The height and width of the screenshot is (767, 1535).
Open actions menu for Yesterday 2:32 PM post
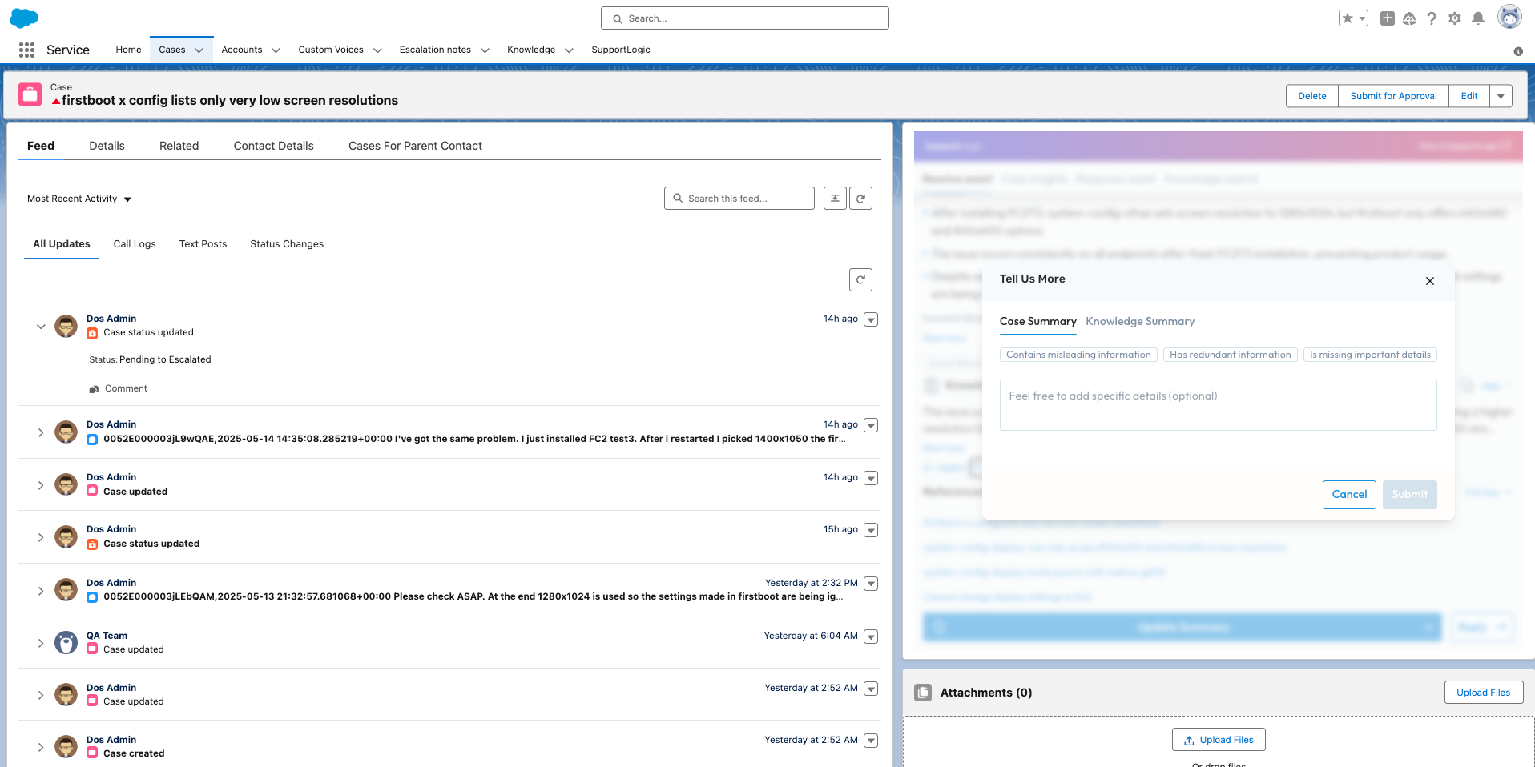tap(871, 584)
